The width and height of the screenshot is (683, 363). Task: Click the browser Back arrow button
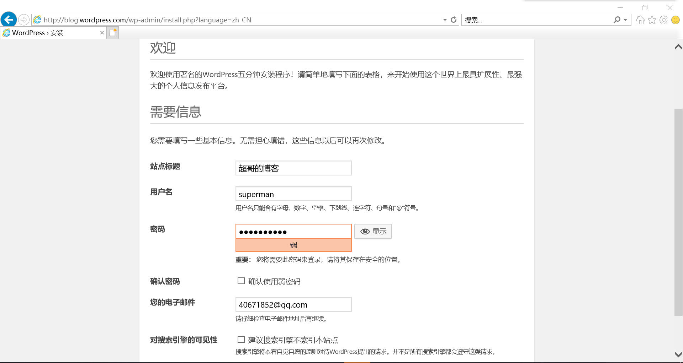coord(9,20)
